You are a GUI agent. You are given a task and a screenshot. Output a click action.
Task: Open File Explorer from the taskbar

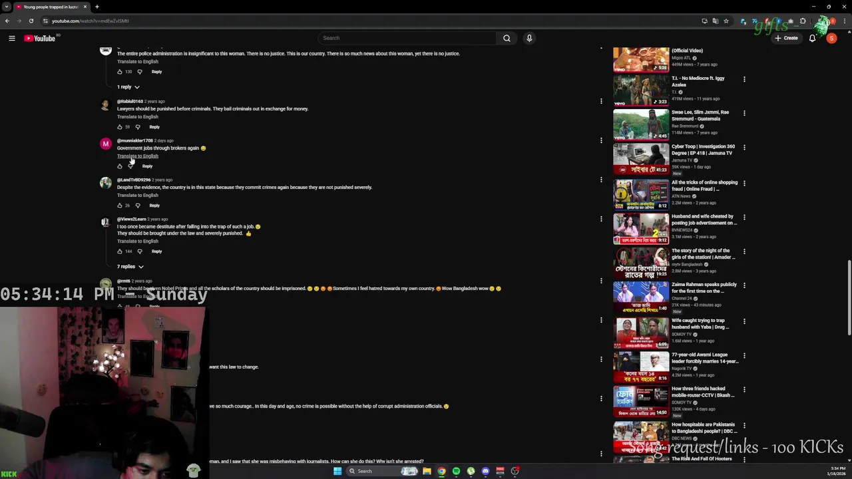pos(427,471)
